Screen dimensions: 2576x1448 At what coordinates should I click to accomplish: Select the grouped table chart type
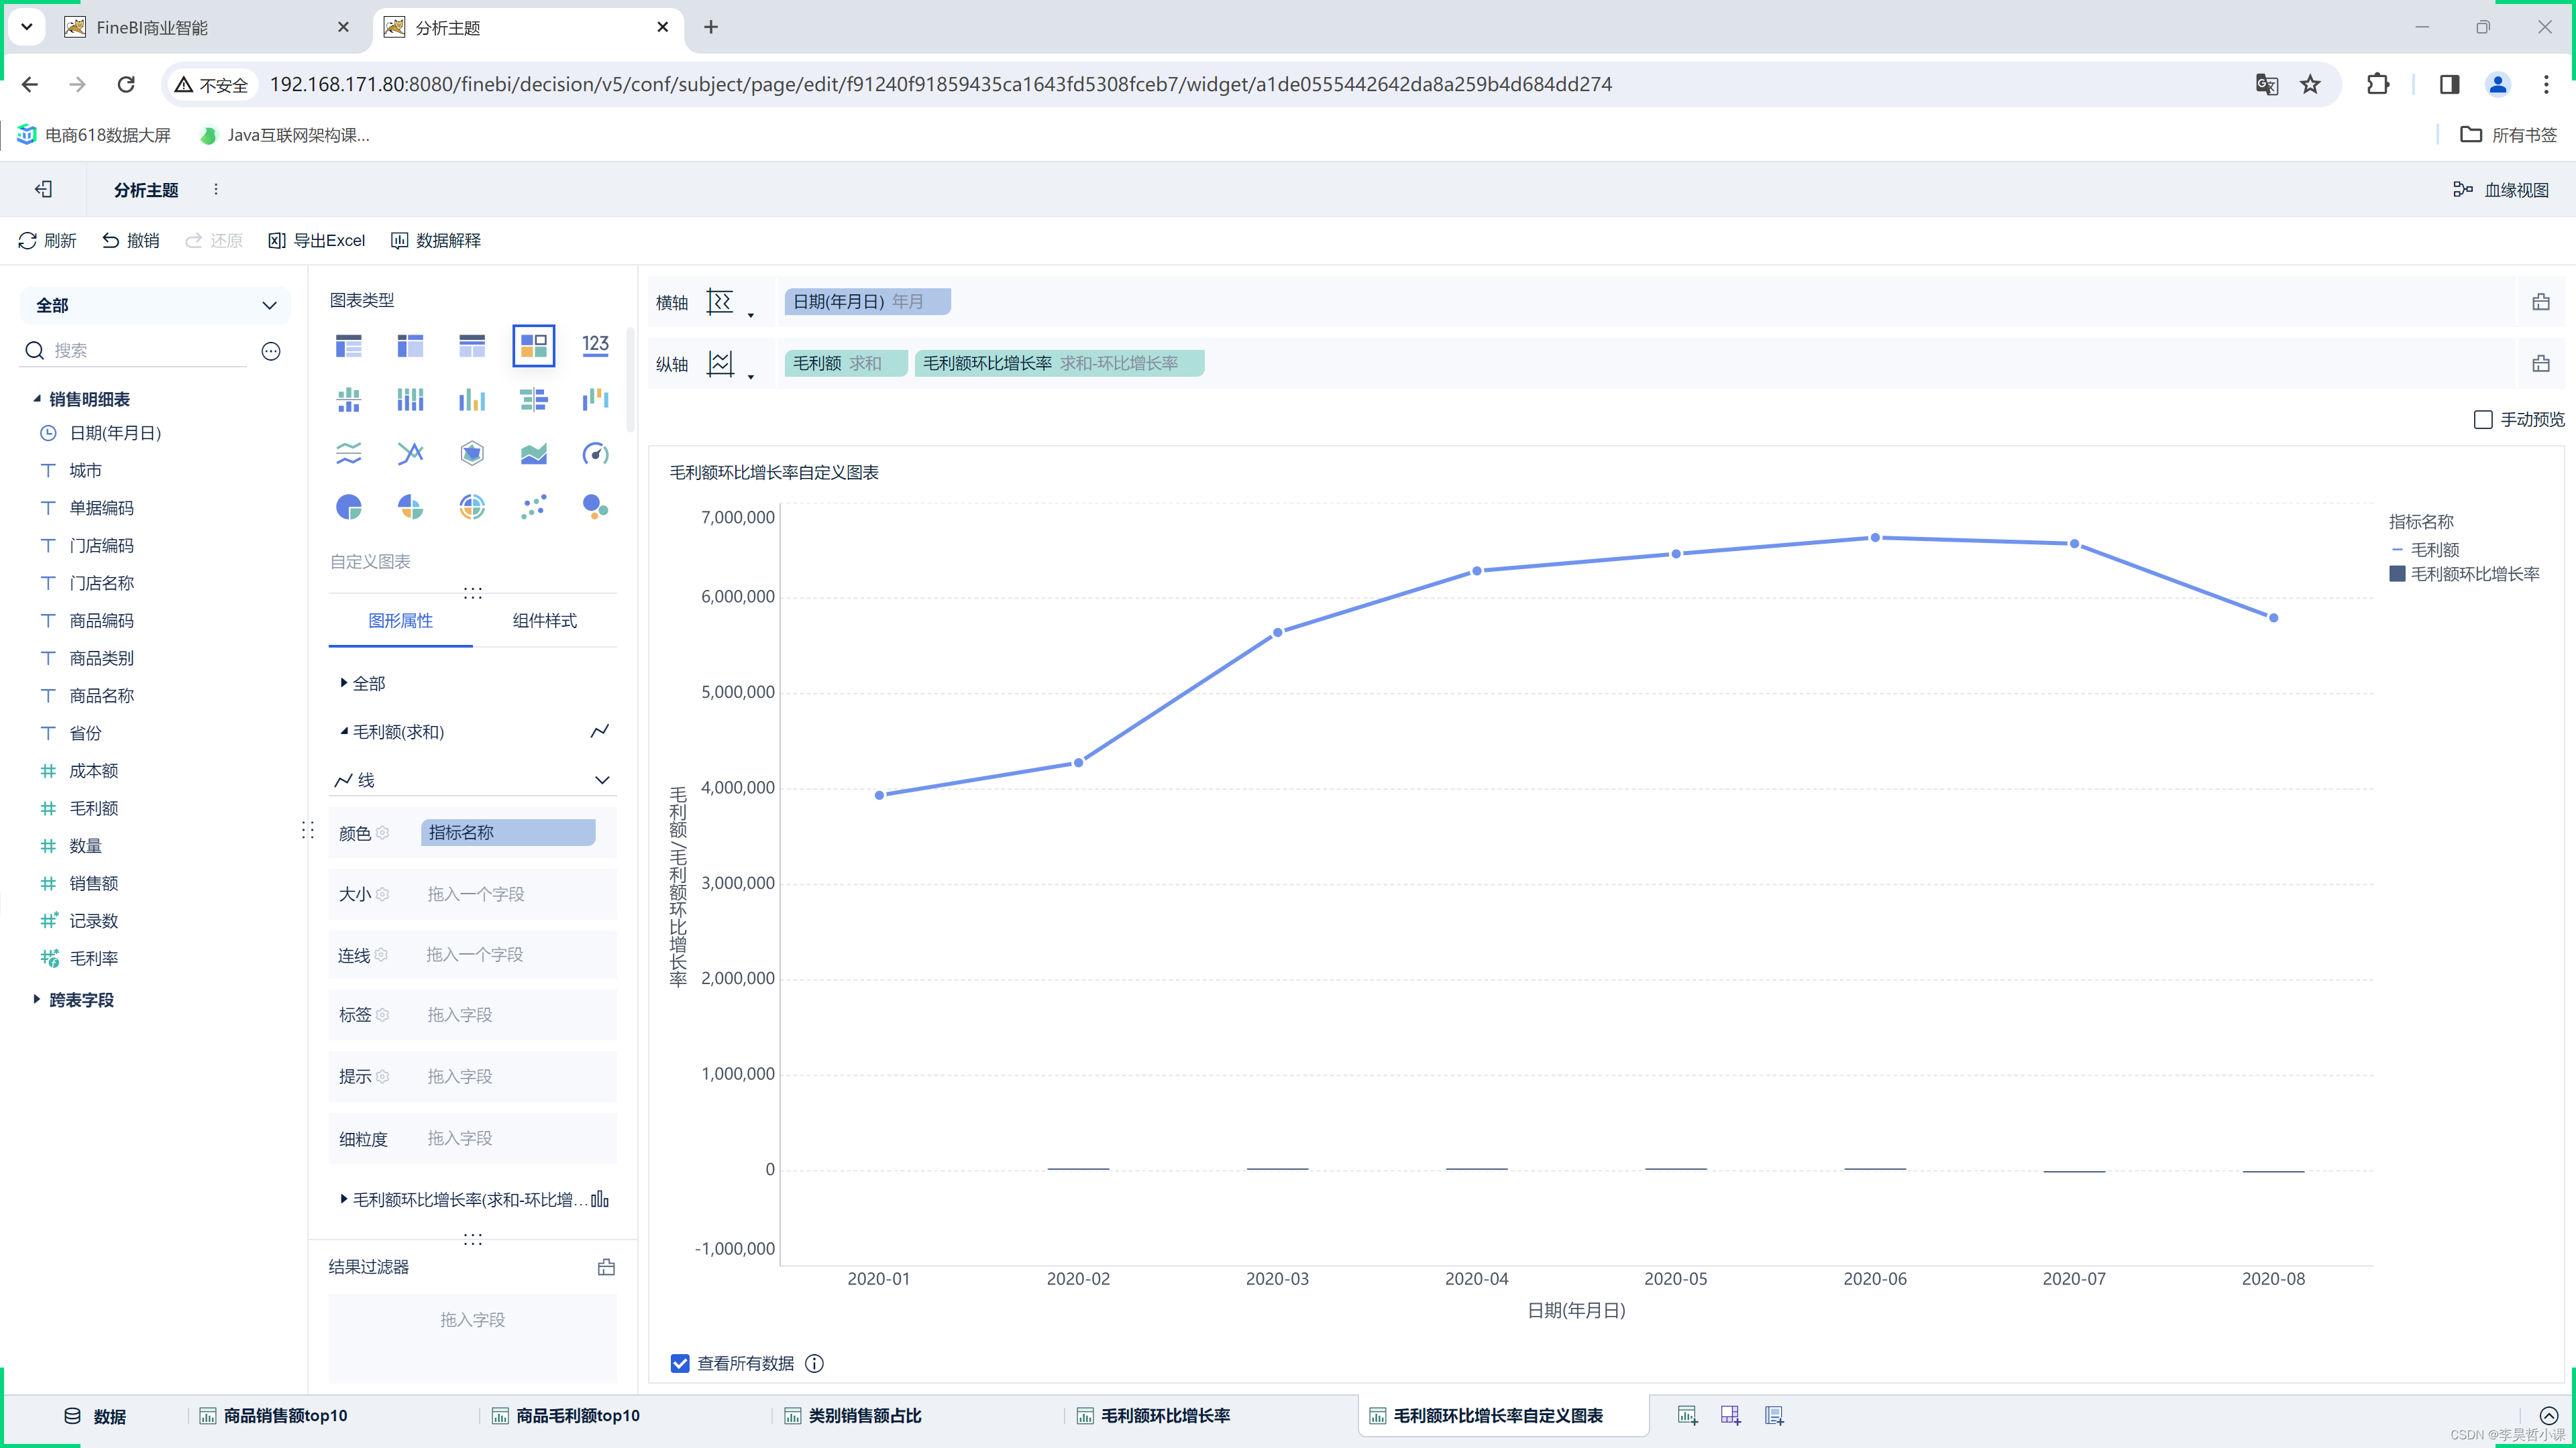click(x=348, y=346)
